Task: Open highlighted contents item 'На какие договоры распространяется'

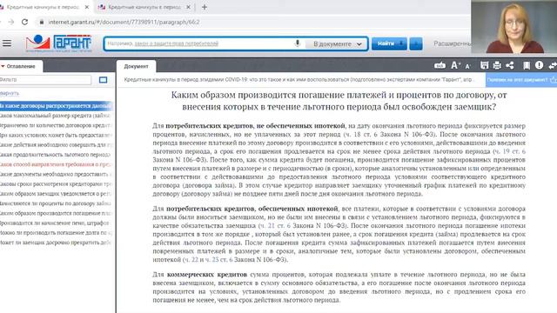Action: pos(56,106)
